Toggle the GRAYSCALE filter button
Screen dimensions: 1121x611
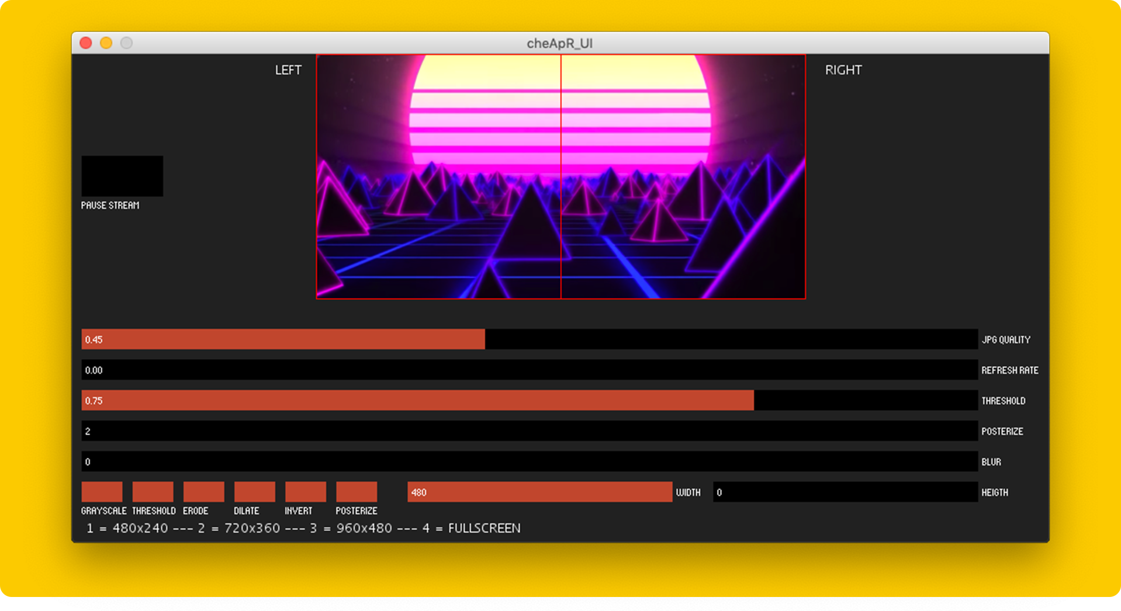[x=102, y=491]
